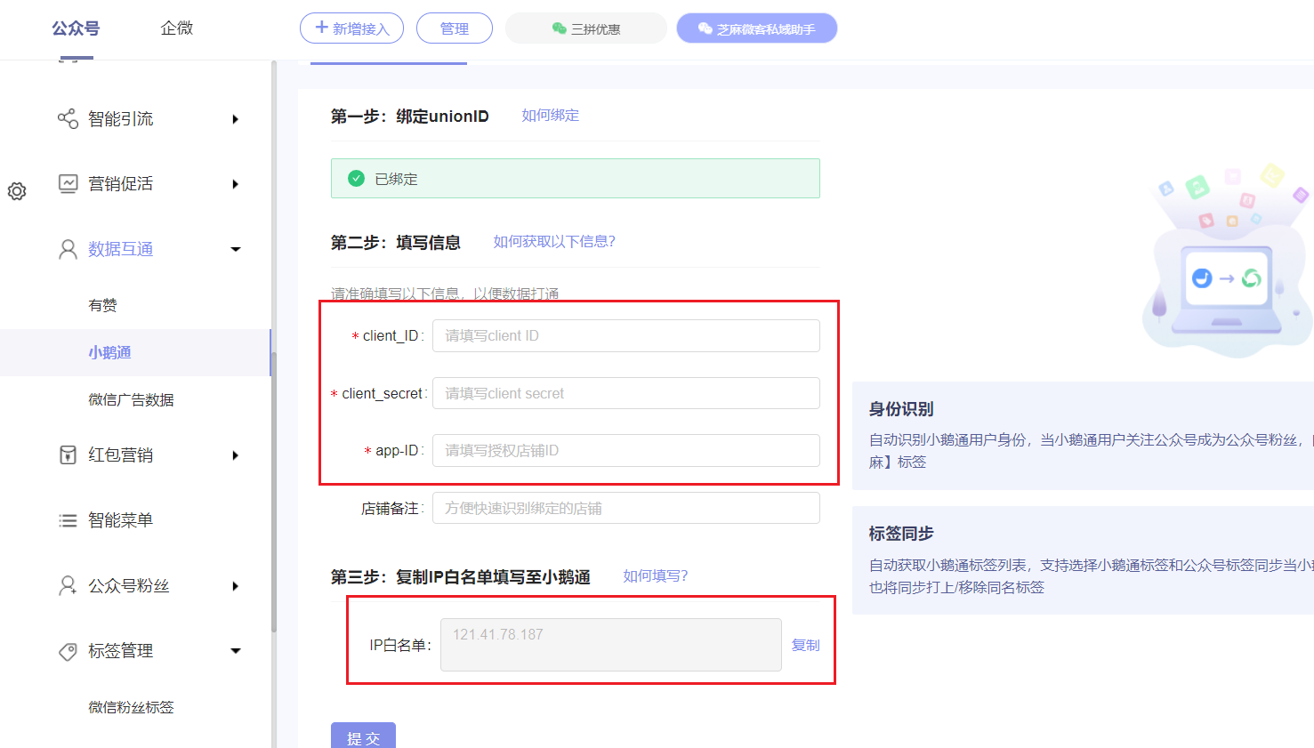Click the 标签管理 tag icon

click(68, 651)
